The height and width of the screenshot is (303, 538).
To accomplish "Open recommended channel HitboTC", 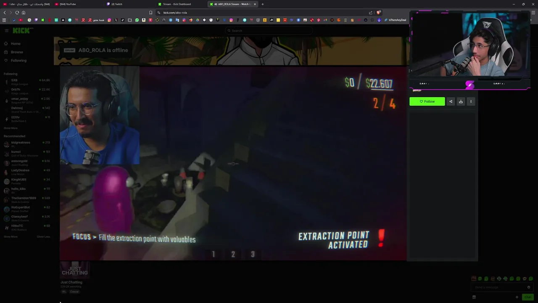I will click(x=27, y=227).
